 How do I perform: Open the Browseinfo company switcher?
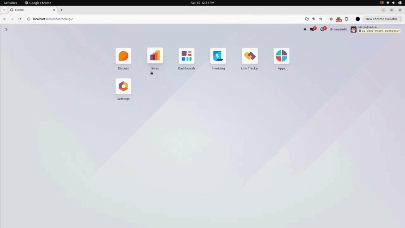tap(339, 29)
